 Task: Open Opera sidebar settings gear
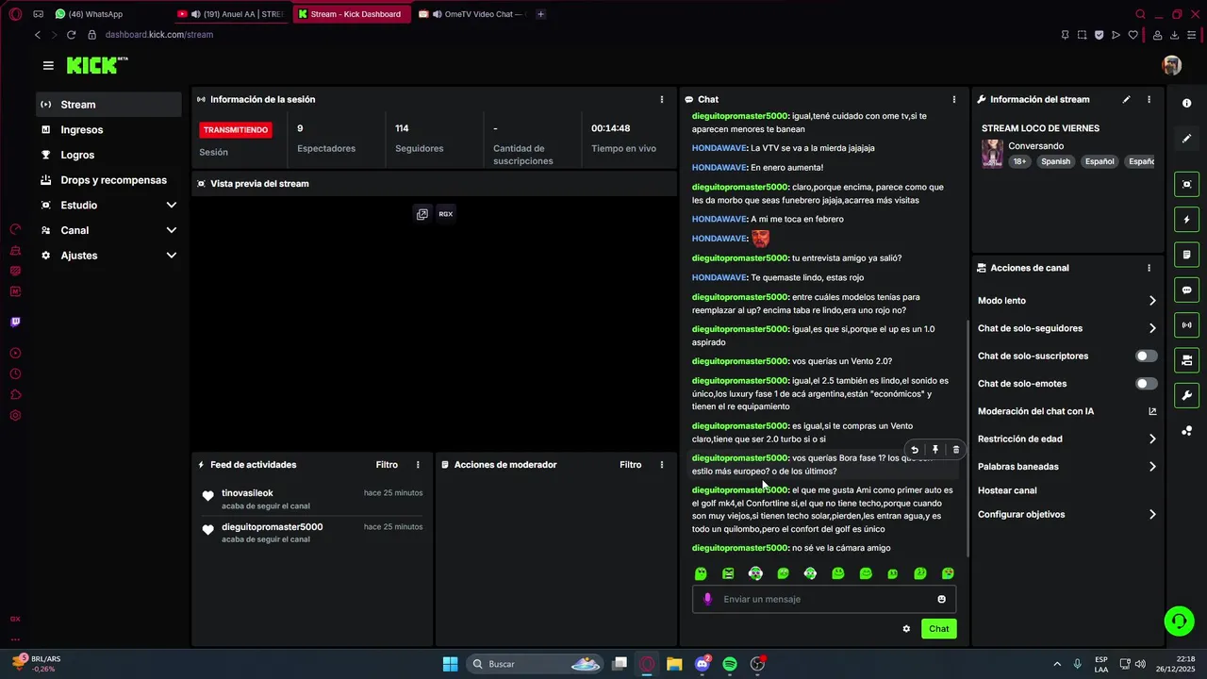pos(15,416)
